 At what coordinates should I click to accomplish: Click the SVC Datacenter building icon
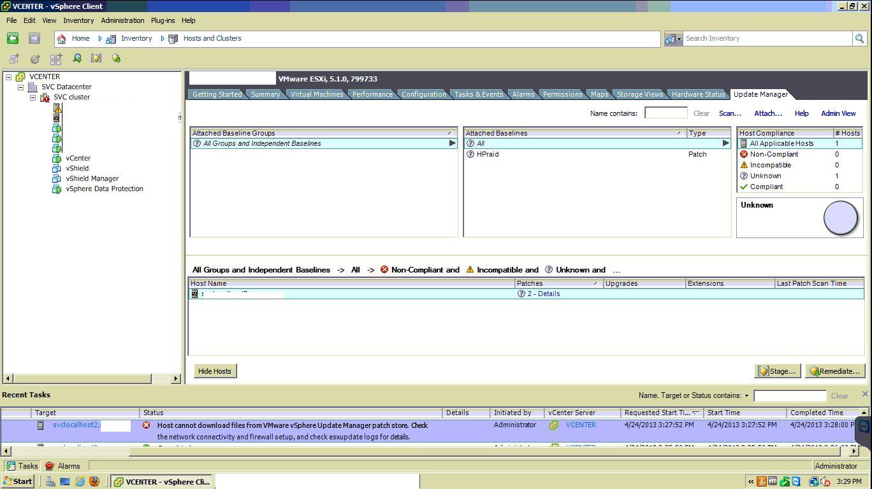[x=33, y=87]
